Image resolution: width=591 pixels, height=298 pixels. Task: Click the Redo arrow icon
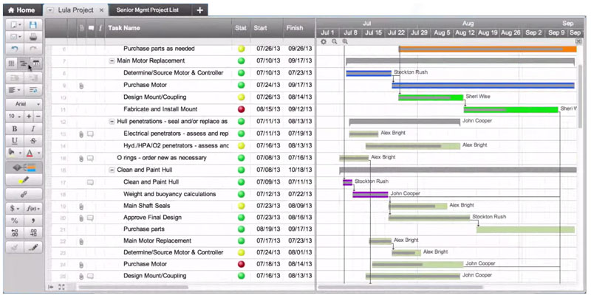click(x=33, y=49)
